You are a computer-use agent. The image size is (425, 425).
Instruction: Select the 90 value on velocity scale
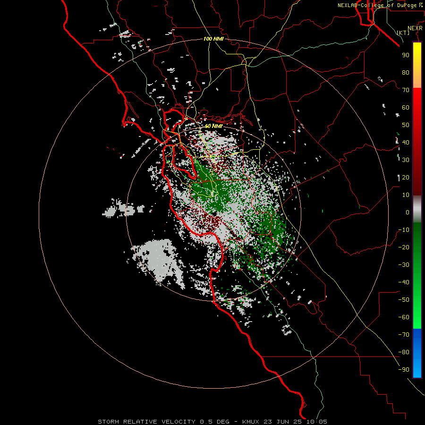406,55
